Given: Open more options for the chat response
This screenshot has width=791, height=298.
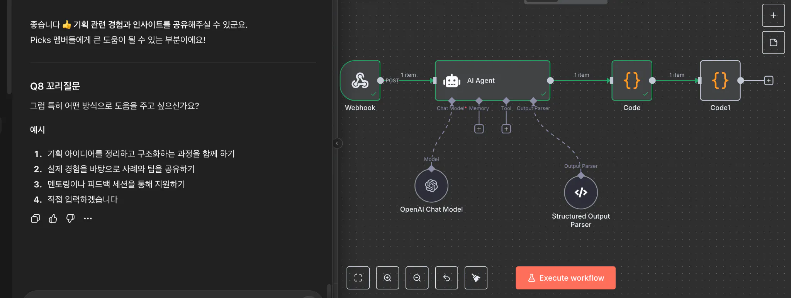Looking at the screenshot, I should [x=88, y=219].
